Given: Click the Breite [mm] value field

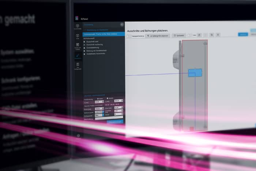Looking at the screenshot, I should click(99, 109).
